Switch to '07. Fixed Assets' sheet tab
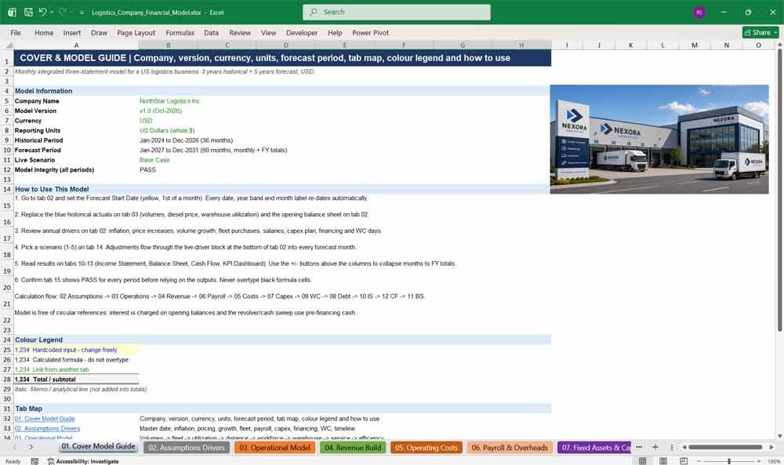The height and width of the screenshot is (465, 784). pyautogui.click(x=594, y=448)
